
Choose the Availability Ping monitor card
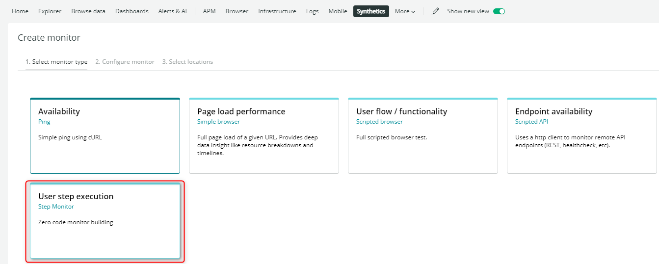pyautogui.click(x=105, y=135)
